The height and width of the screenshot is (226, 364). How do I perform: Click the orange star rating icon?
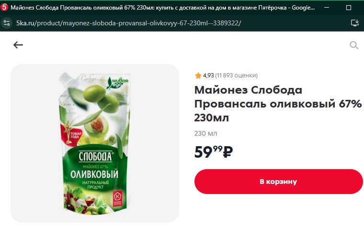point(198,75)
